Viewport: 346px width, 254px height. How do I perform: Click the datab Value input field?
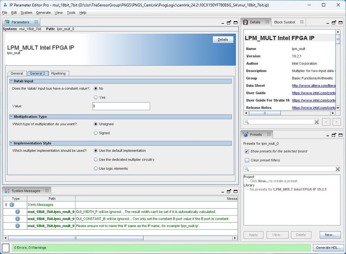pyautogui.click(x=121, y=106)
